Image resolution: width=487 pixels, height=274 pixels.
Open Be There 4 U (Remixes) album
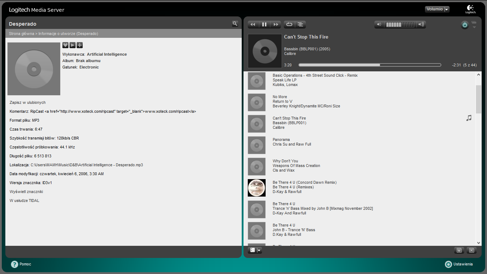293,187
